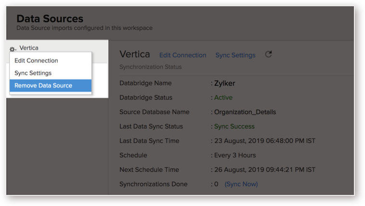Open the Sync Settings link in header
The height and width of the screenshot is (206, 365).
(x=235, y=55)
